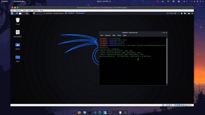Viewport: 205px width, 115px height.
Task: Open terminal Actions menu
Action: point(108,35)
